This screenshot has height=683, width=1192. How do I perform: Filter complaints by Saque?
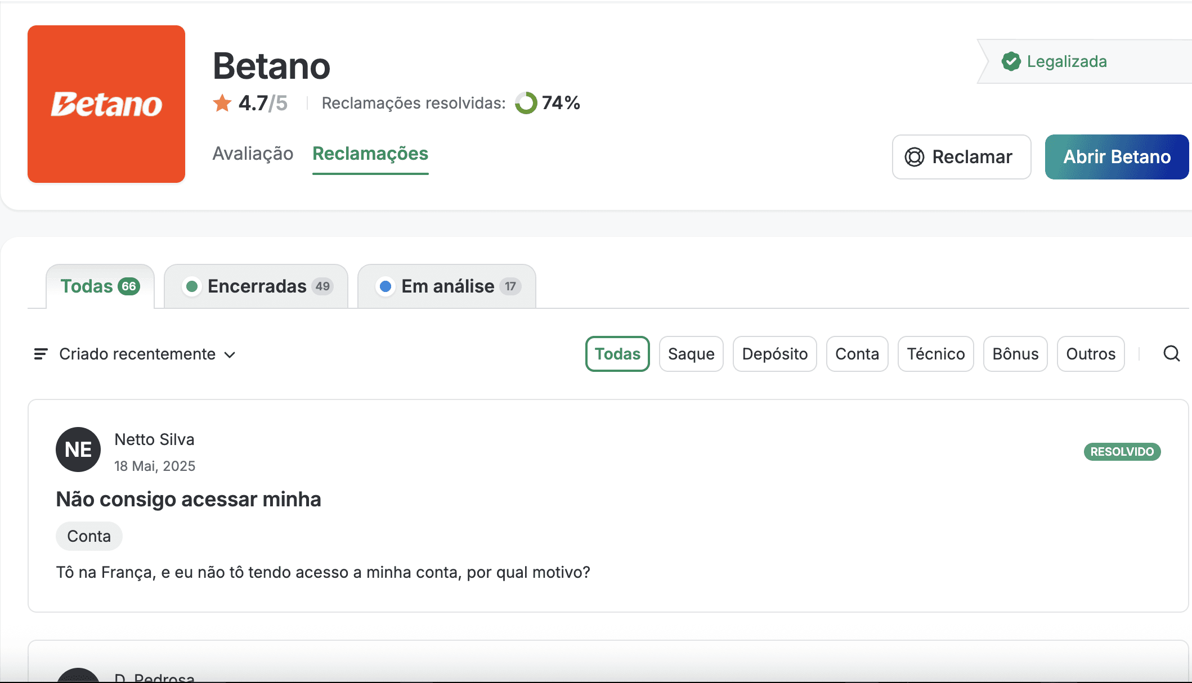[691, 354]
